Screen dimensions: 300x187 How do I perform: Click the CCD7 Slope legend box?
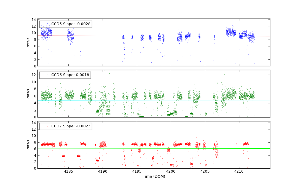[x=65, y=126]
